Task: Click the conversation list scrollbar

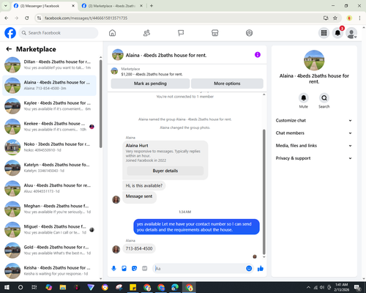Action: click(x=100, y=103)
